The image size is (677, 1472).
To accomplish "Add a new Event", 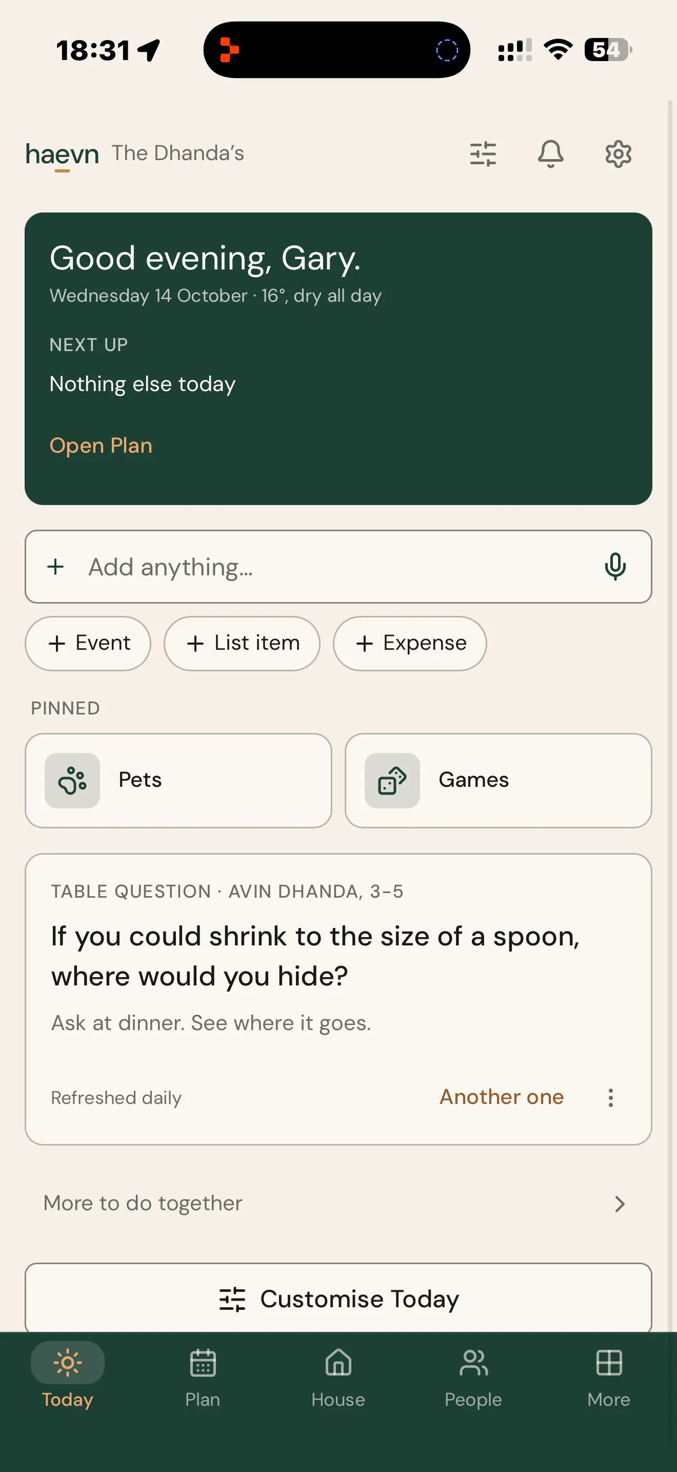I will pos(88,644).
